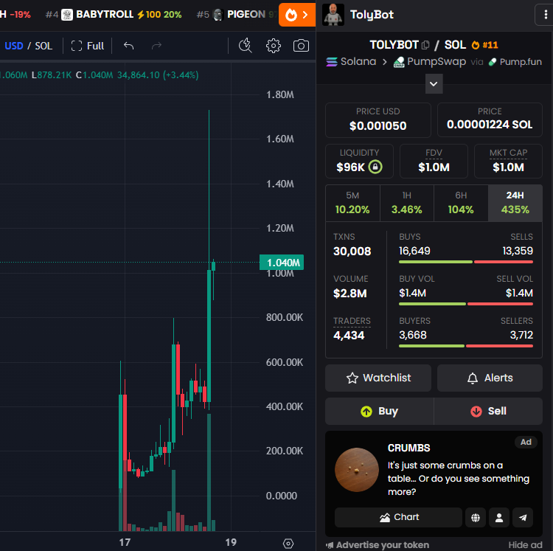Click the 17 date label on time axis

point(125,542)
